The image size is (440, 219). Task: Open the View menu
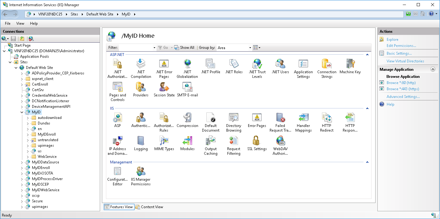pyautogui.click(x=20, y=23)
